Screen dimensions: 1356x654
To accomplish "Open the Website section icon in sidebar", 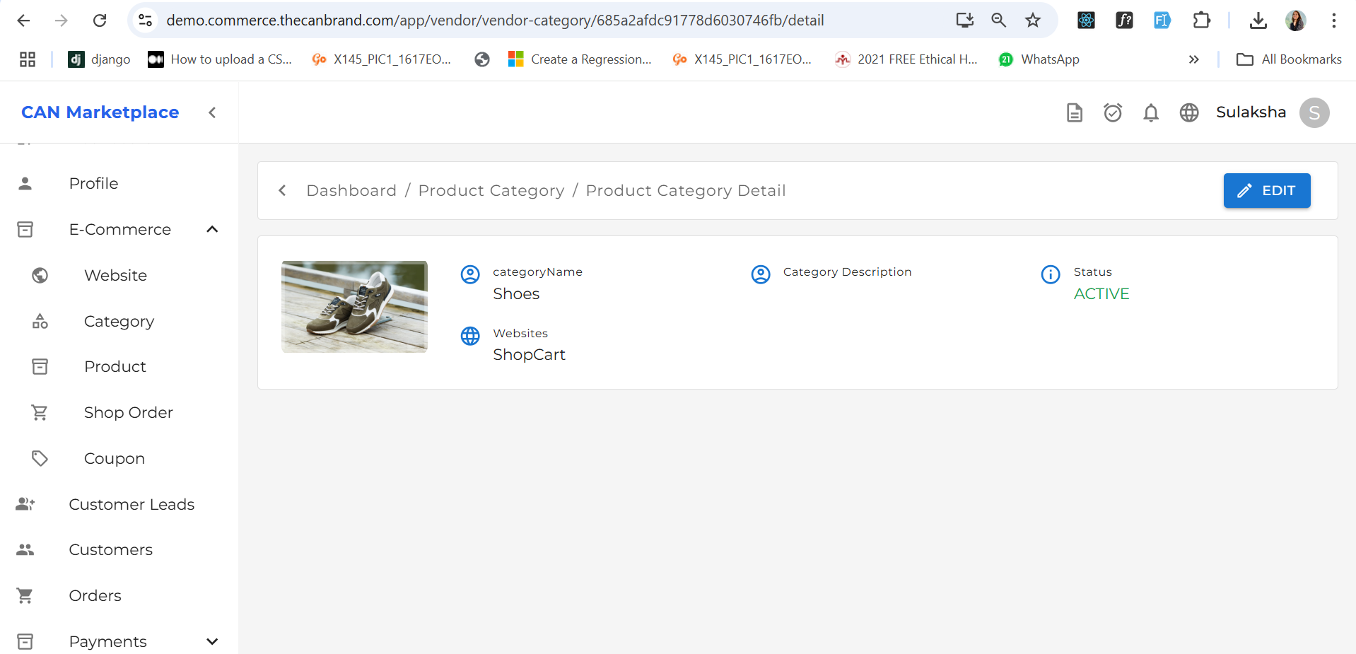I will point(40,275).
